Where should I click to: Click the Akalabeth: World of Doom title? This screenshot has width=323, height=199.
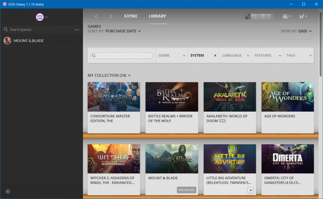[x=227, y=119]
